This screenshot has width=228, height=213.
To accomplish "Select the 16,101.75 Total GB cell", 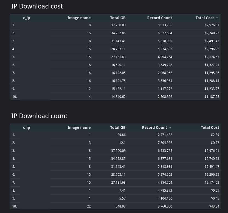I will click(118, 81).
